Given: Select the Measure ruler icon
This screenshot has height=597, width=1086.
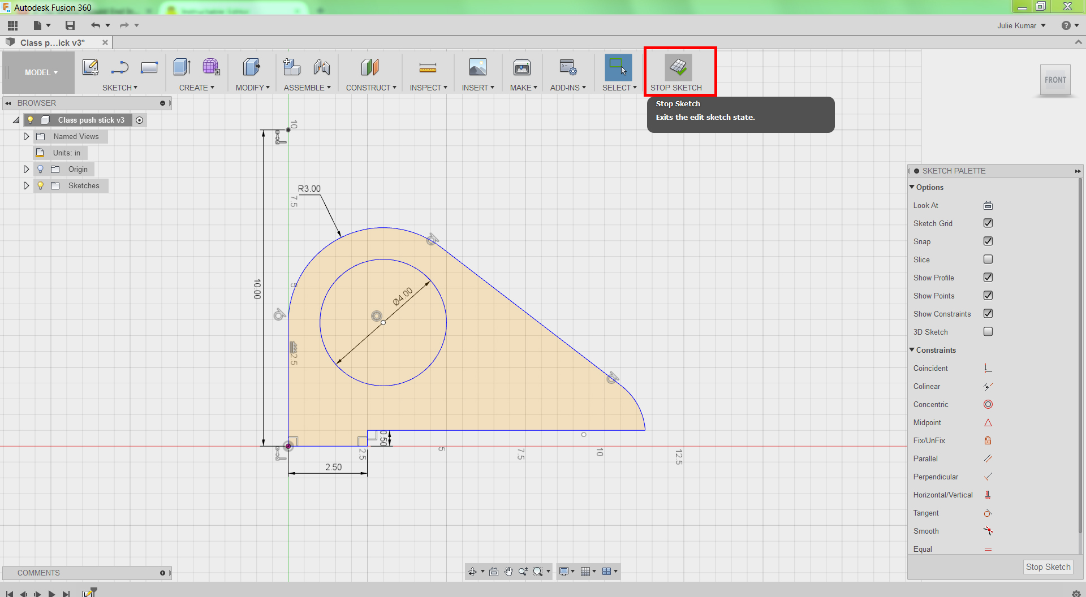Looking at the screenshot, I should [x=428, y=68].
